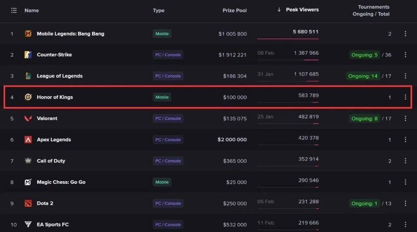Image resolution: width=417 pixels, height=232 pixels.
Task: Click the EA Sports FC logo icon
Action: tap(28, 225)
